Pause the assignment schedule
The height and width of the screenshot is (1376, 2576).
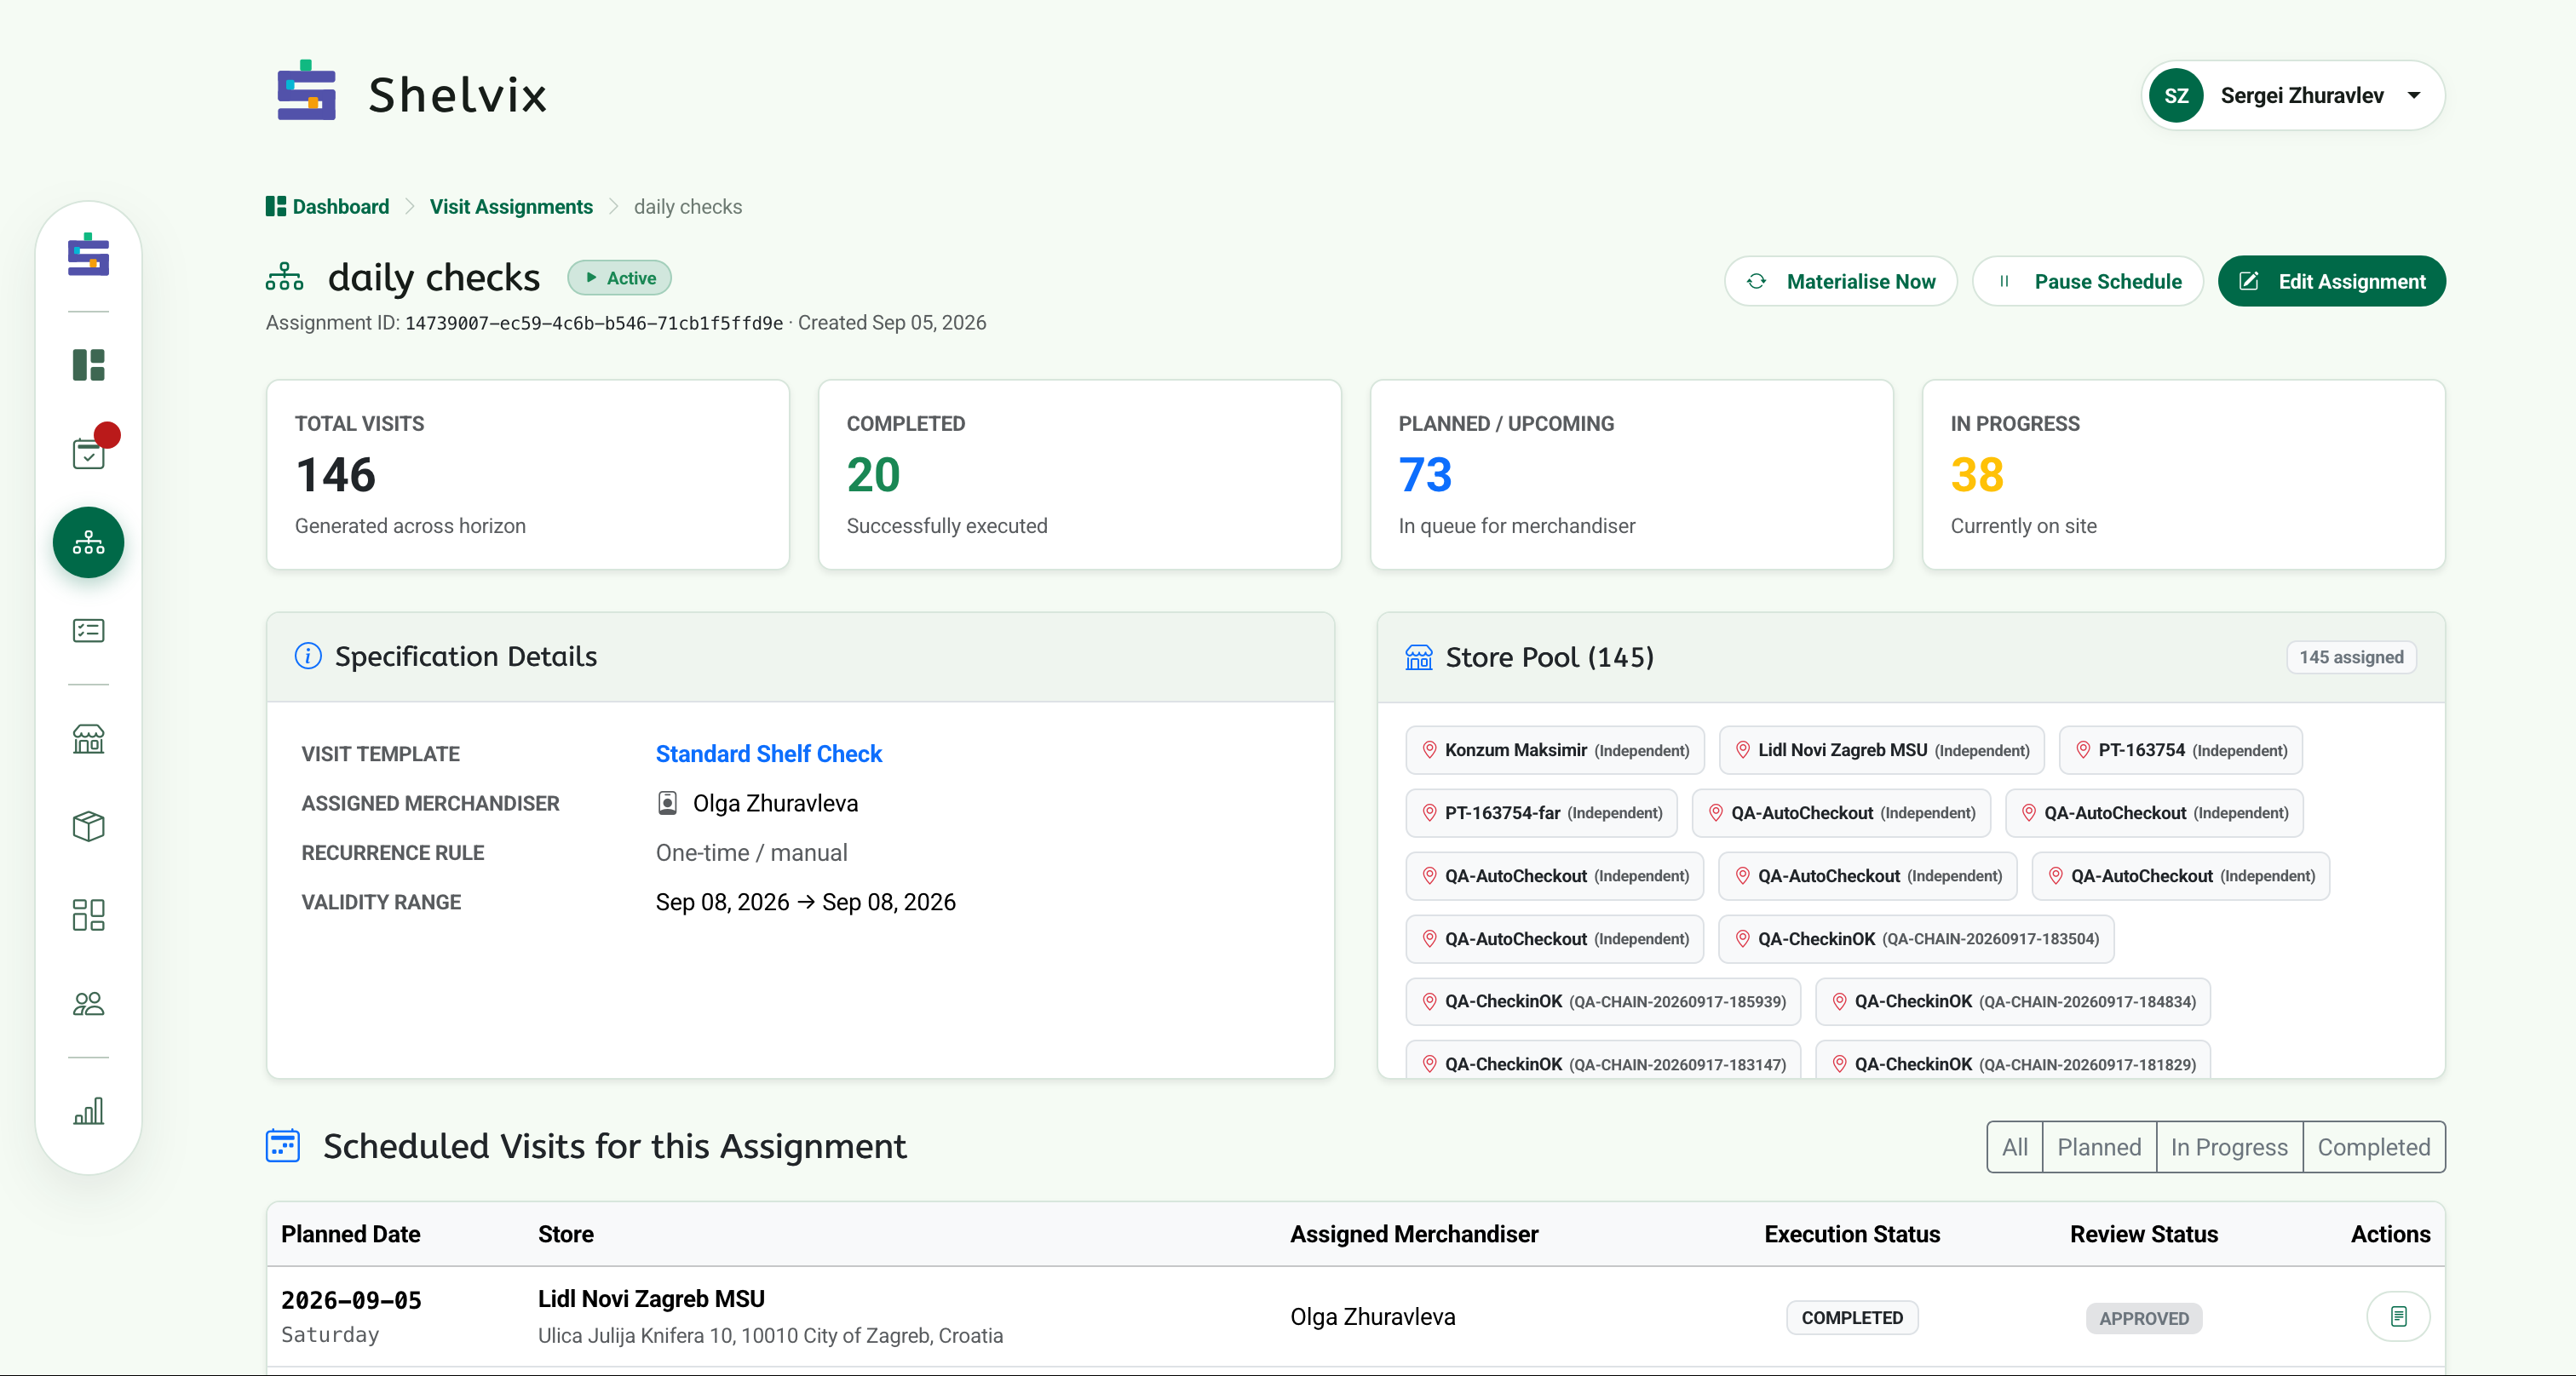tap(2087, 281)
